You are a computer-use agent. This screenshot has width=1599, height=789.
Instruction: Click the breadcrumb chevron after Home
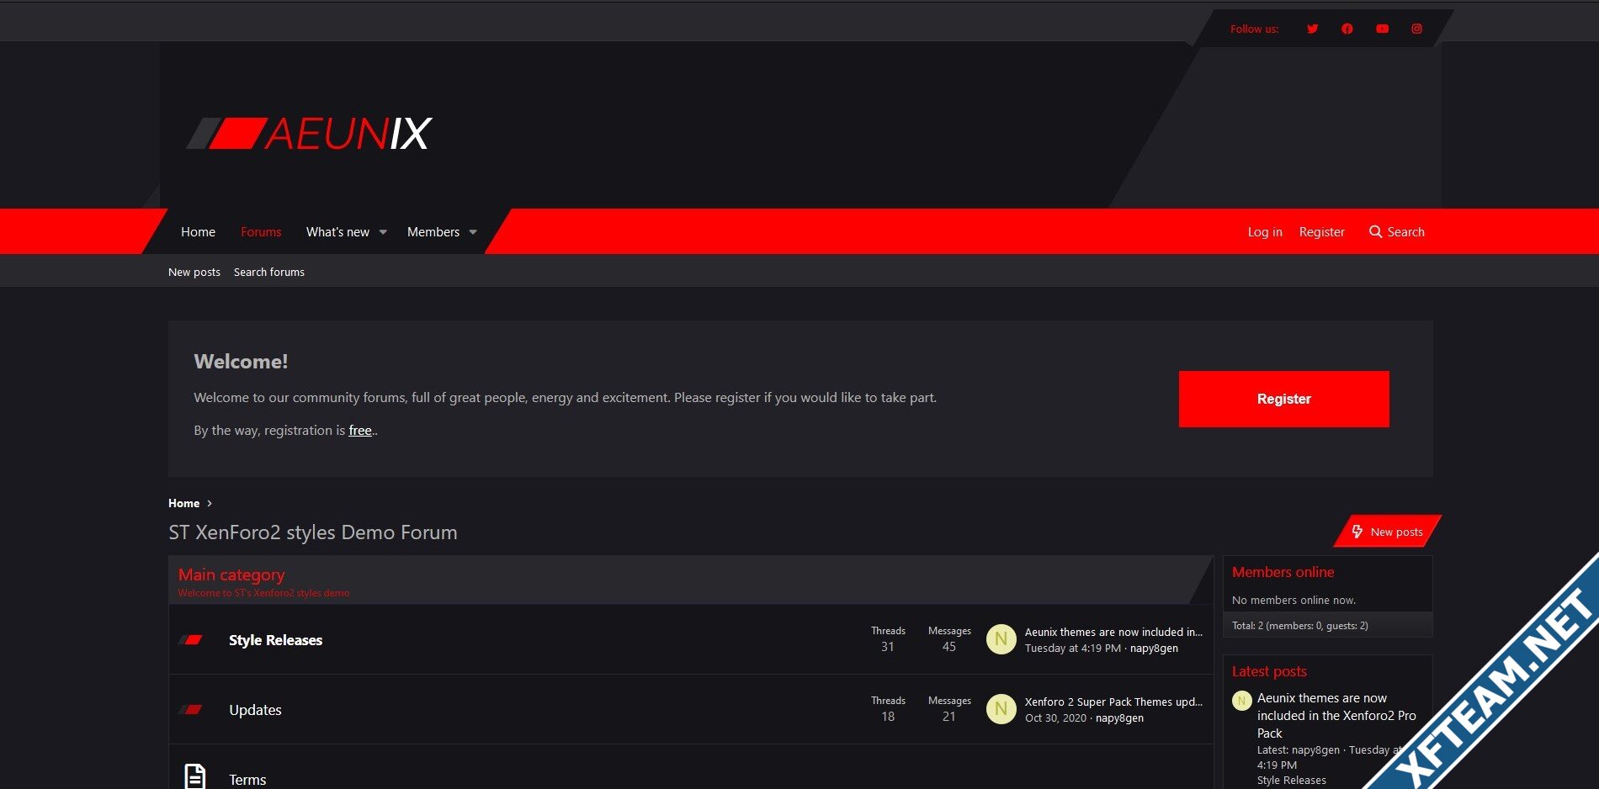pos(210,504)
